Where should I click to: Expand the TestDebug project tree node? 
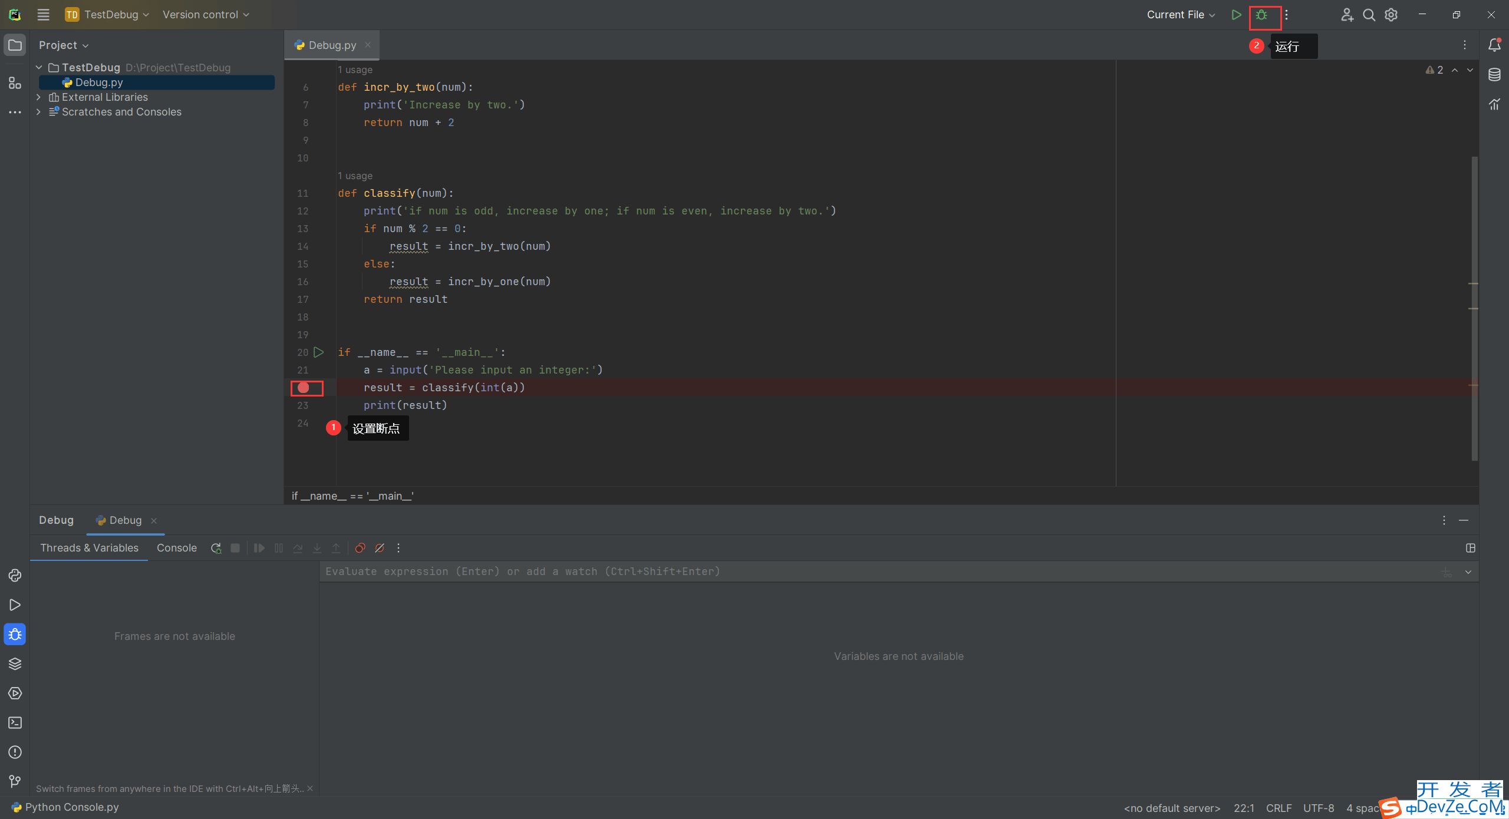[x=37, y=67]
